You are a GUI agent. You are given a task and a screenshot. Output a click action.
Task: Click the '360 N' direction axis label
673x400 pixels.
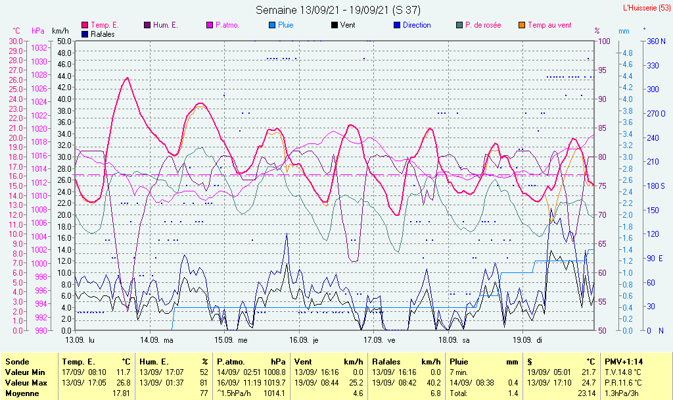(x=657, y=41)
